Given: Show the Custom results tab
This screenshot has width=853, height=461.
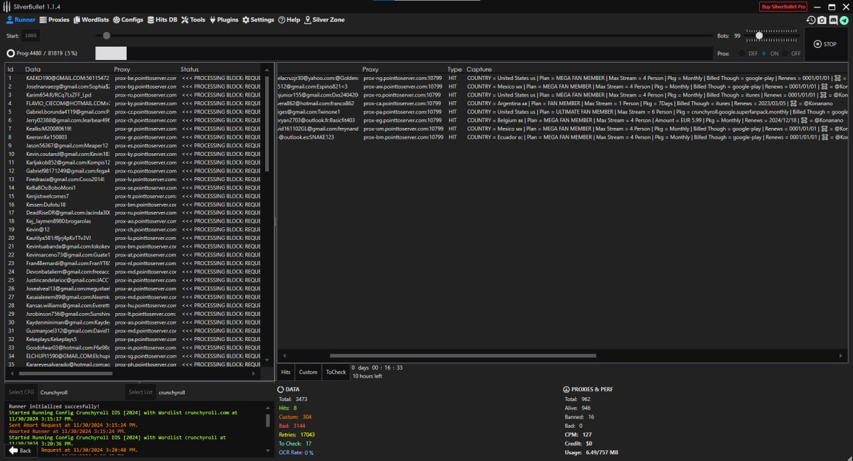Looking at the screenshot, I should (308, 372).
